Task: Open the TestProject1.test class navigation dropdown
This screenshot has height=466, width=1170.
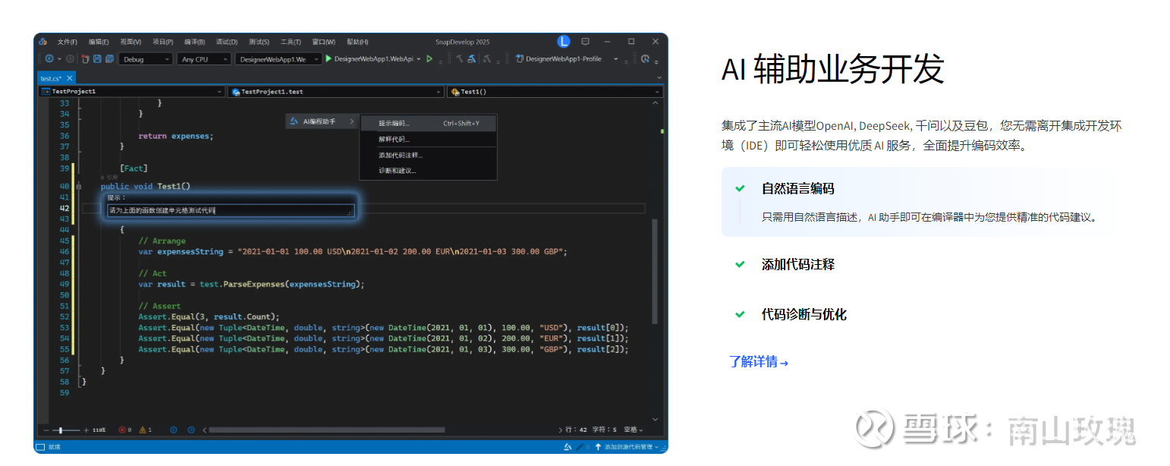Action: [335, 92]
